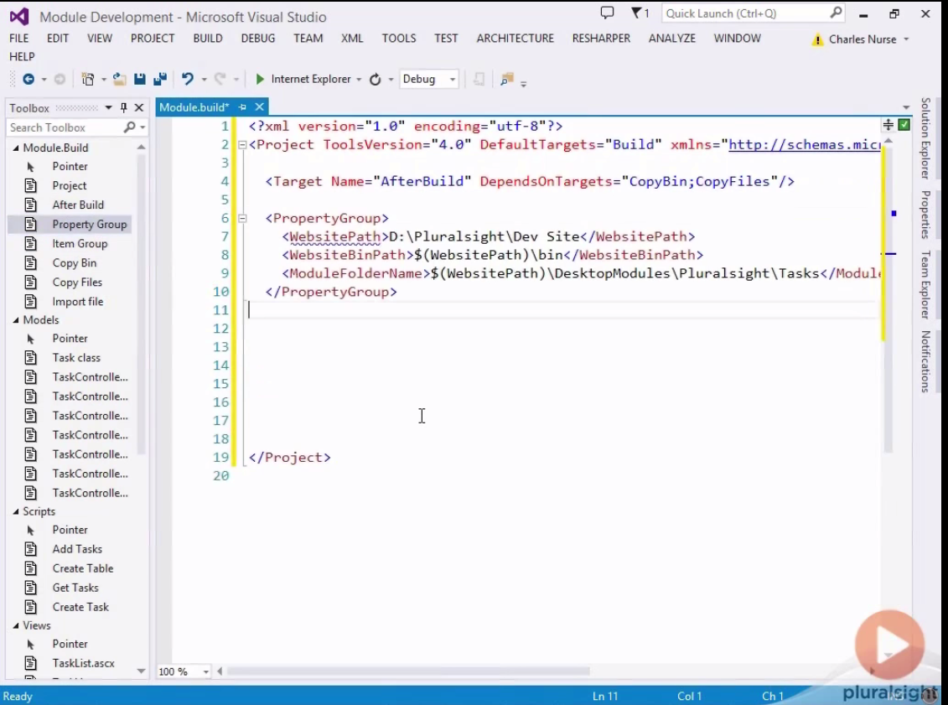The width and height of the screenshot is (948, 705).
Task: Open the document tab list dropdown
Action: pos(906,107)
